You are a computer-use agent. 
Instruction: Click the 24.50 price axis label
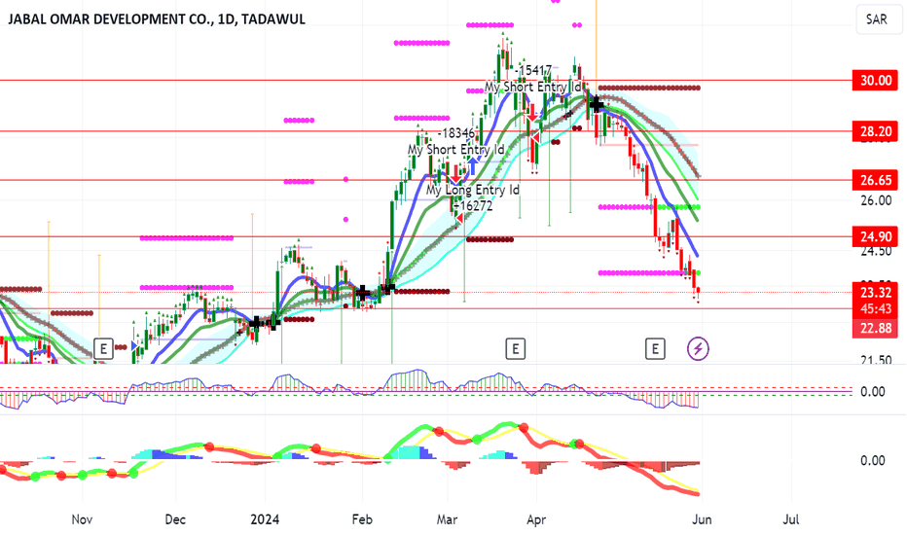(x=876, y=251)
